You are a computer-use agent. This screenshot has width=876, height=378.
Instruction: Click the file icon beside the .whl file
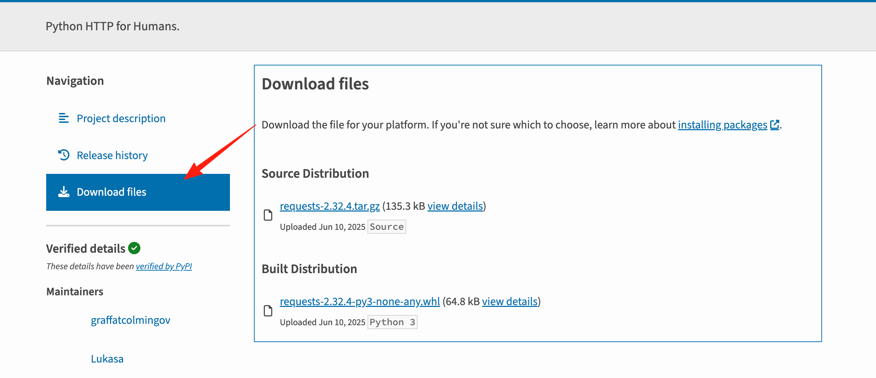(268, 311)
